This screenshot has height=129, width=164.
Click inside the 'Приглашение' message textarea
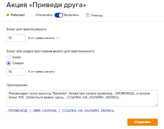pyautogui.click(x=82, y=98)
